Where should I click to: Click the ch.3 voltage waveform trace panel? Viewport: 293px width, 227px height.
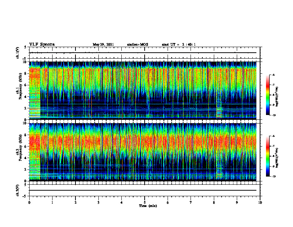[145, 190]
